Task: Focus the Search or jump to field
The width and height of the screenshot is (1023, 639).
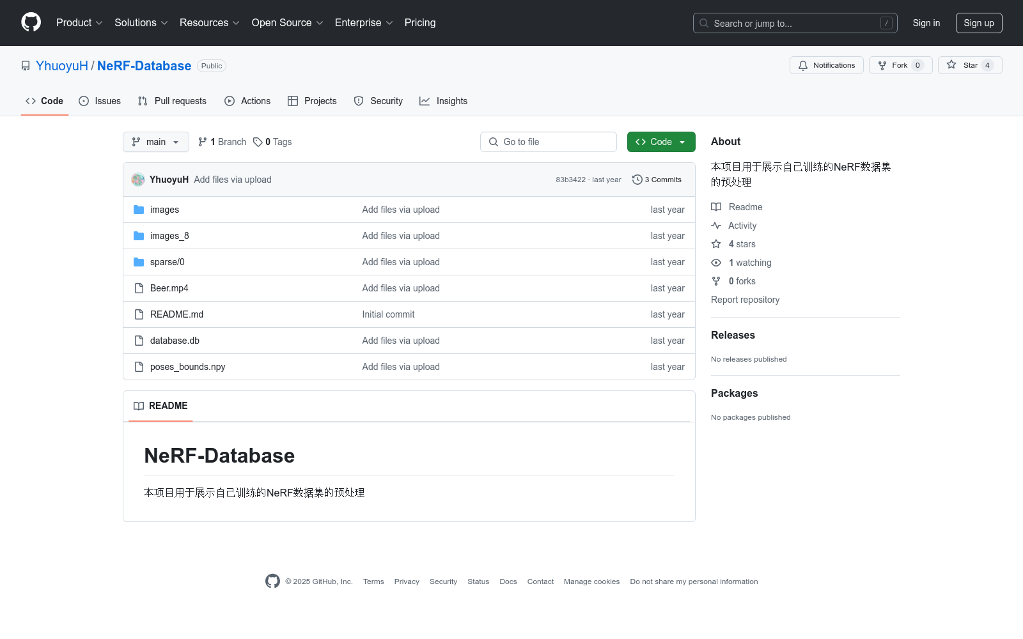Action: [x=795, y=23]
